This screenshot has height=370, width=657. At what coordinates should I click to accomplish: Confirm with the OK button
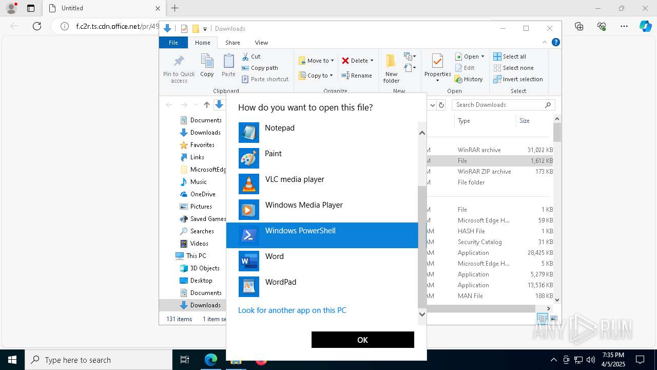tap(363, 340)
